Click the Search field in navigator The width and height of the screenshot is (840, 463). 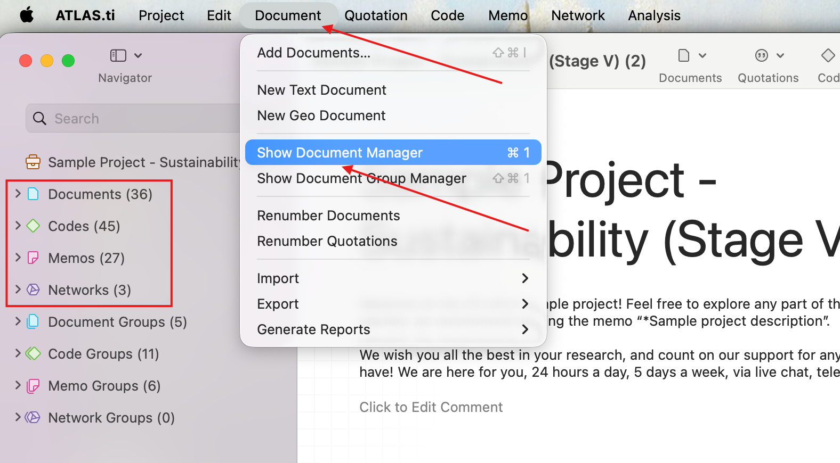[x=133, y=118]
